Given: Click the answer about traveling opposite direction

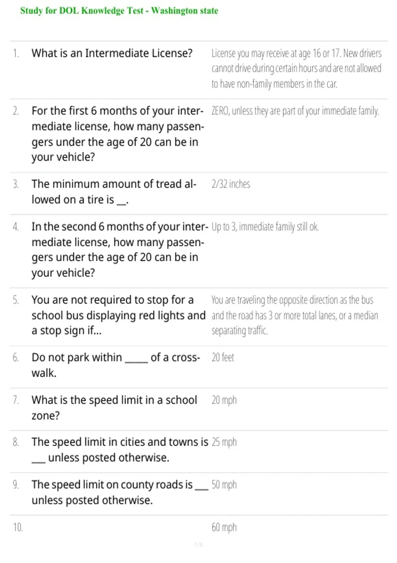Looking at the screenshot, I should point(294,315).
